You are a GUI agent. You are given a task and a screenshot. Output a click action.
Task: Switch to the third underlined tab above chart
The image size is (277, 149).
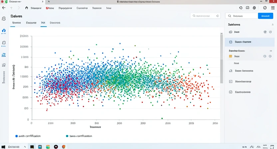tap(43, 23)
